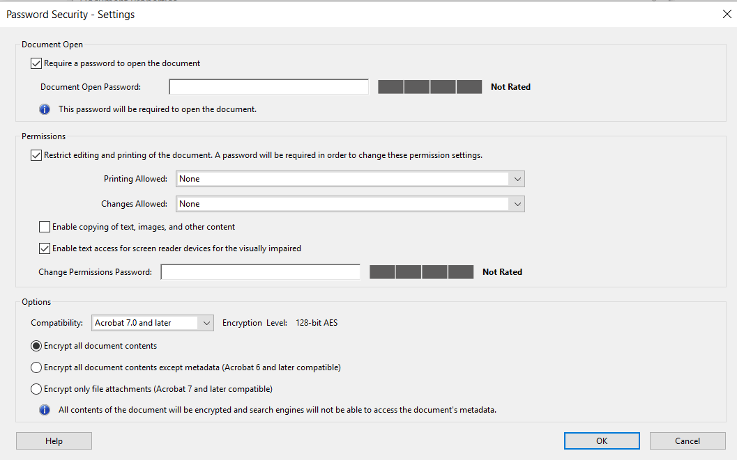The width and height of the screenshot is (737, 460).
Task: Click the 'Encryption Level:' label
Action: click(254, 323)
